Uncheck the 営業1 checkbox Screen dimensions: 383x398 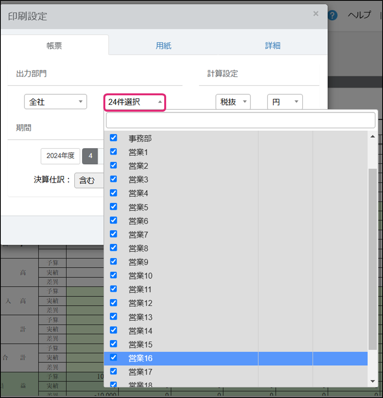pyautogui.click(x=113, y=152)
